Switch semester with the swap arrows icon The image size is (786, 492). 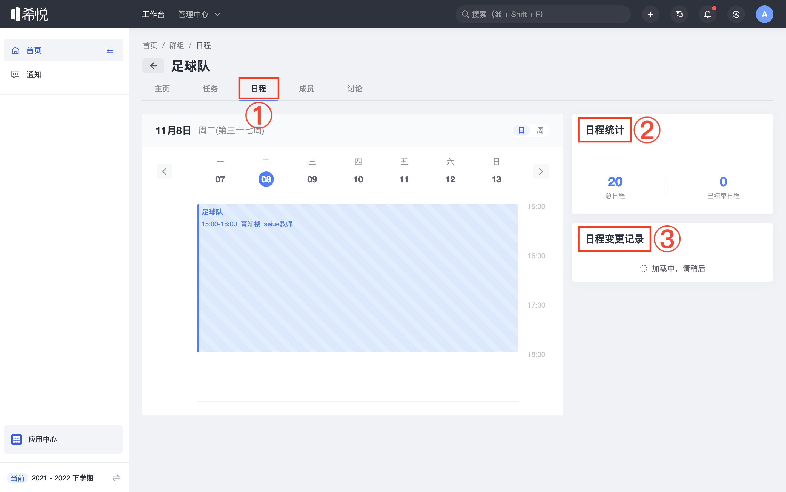pos(116,478)
